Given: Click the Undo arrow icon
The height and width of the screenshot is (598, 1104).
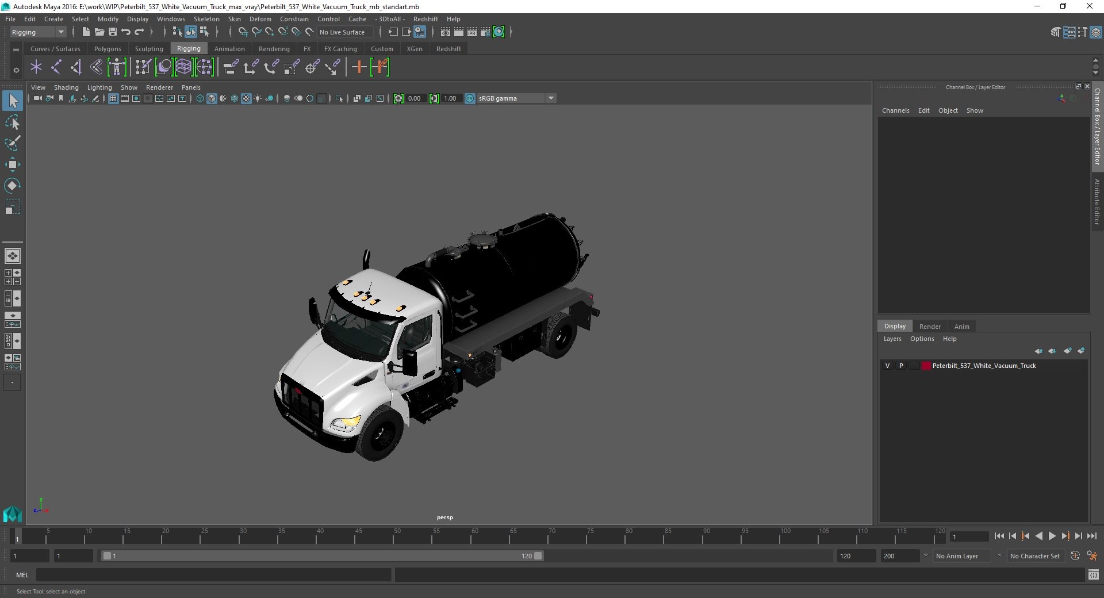Looking at the screenshot, I should (126, 32).
